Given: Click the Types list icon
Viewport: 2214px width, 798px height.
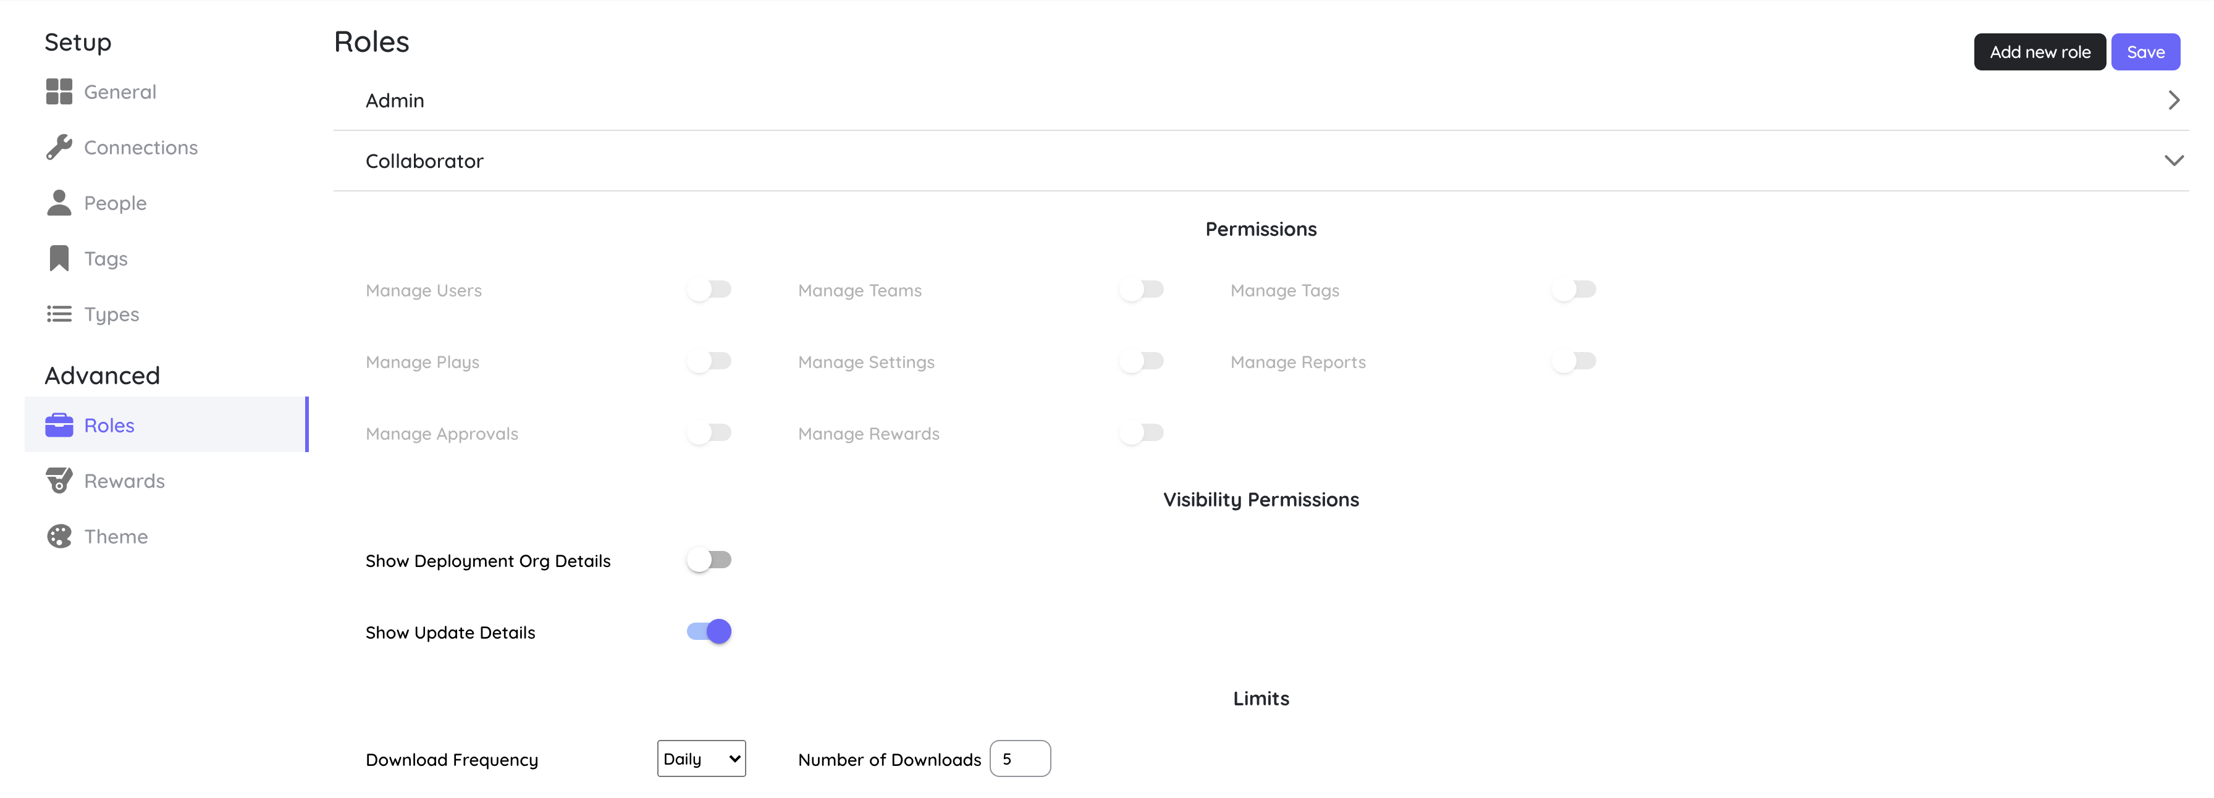Looking at the screenshot, I should (x=59, y=314).
